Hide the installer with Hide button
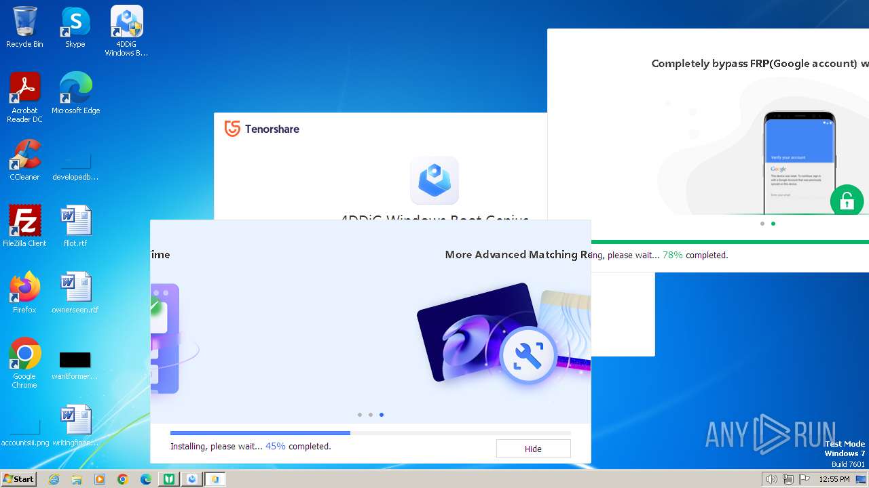The height and width of the screenshot is (488, 869). 533,449
